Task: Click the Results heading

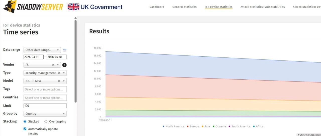Action: pos(99,31)
